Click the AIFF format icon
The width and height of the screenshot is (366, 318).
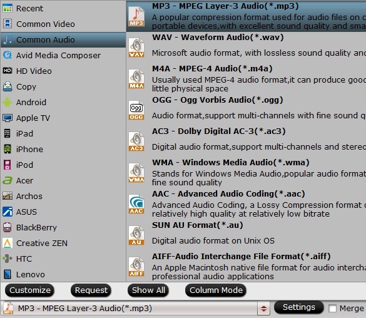click(x=136, y=267)
